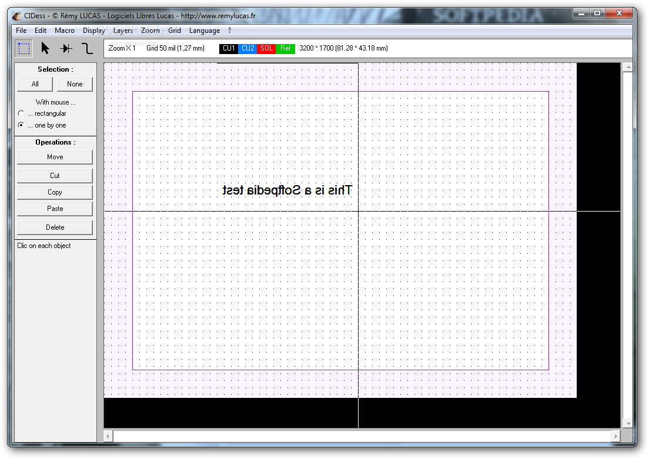The height and width of the screenshot is (459, 649).
Task: Select the one by one selection option
Action: click(21, 125)
